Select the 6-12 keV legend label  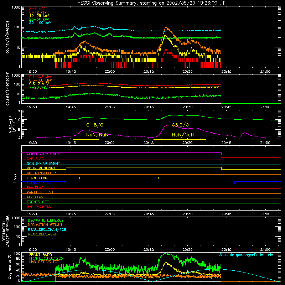point(38,12)
